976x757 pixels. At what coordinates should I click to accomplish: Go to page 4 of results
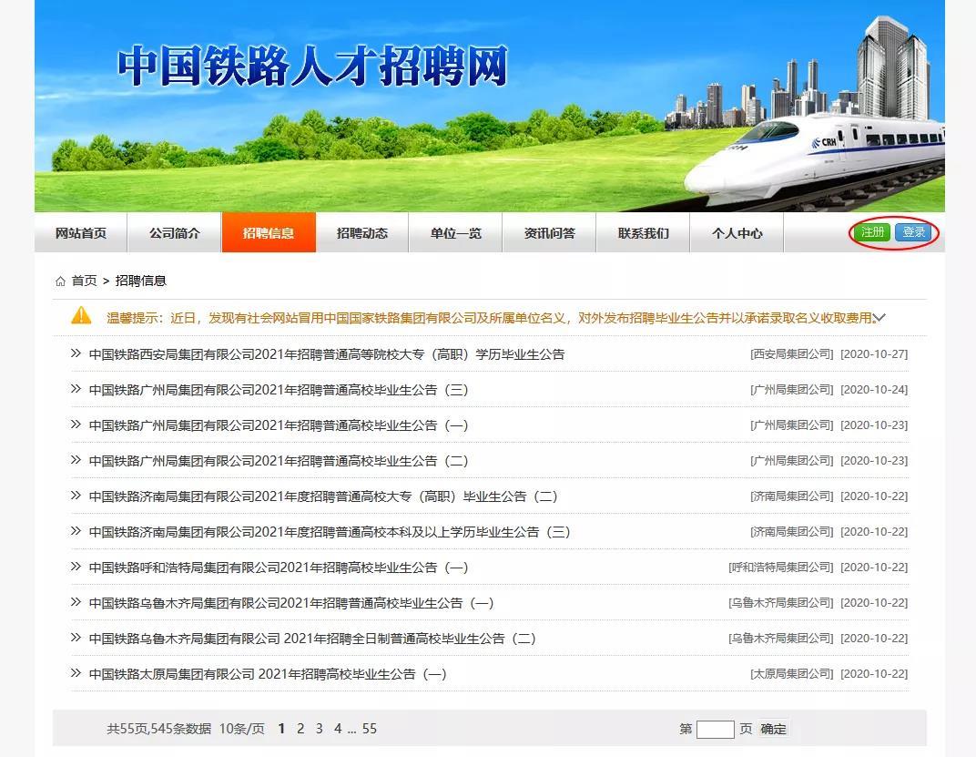(x=338, y=729)
